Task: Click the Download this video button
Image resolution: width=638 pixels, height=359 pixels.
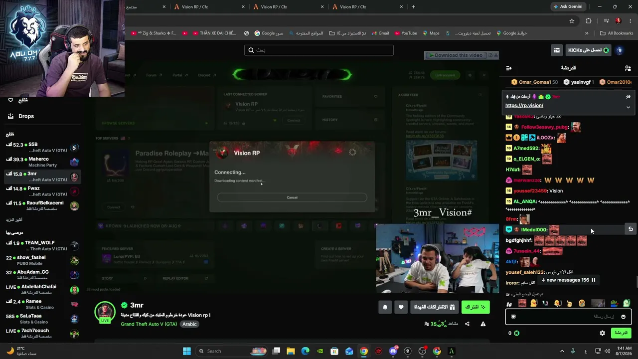Action: 456,55
